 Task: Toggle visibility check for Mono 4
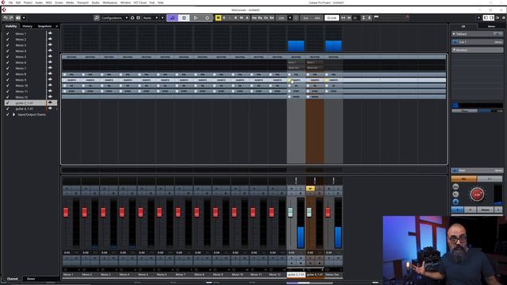(8, 51)
